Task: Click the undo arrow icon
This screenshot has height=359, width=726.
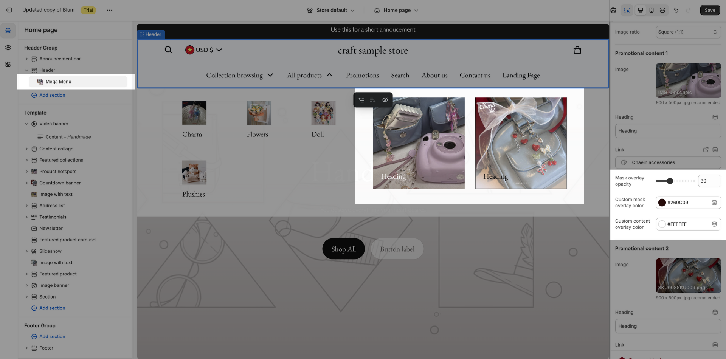Action: point(676,10)
